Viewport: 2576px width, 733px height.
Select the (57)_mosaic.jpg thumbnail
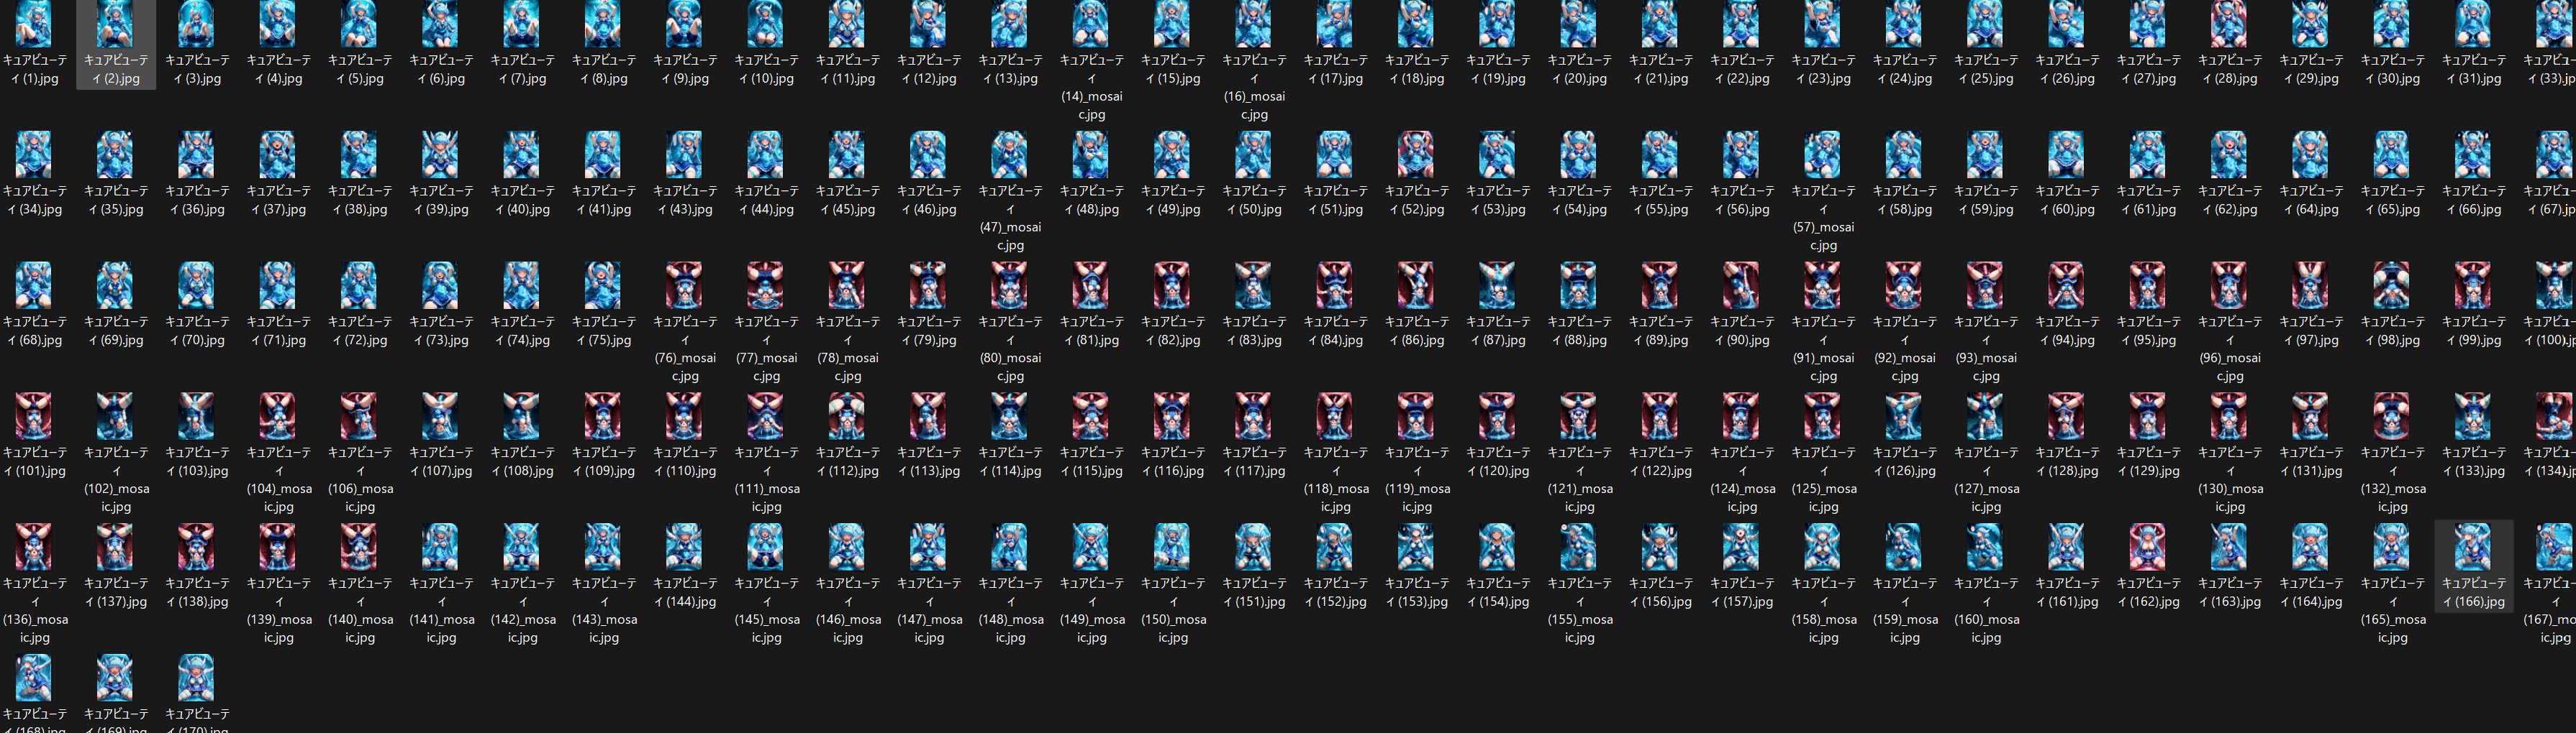coord(1823,155)
